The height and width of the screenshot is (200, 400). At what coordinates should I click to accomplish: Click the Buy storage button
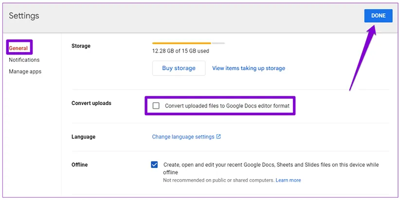tap(179, 68)
